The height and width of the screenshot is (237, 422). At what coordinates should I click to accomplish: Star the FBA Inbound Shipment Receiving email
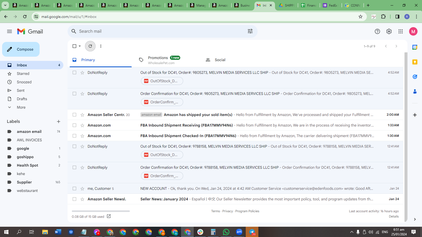tap(82, 125)
